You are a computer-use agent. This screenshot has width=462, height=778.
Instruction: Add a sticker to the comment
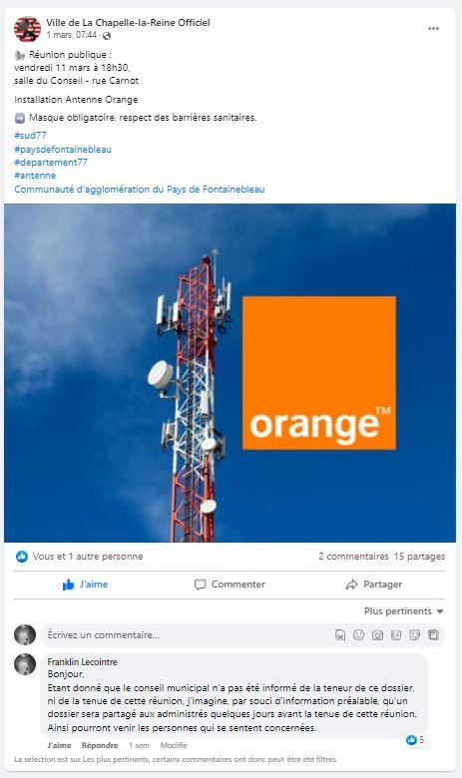click(415, 634)
